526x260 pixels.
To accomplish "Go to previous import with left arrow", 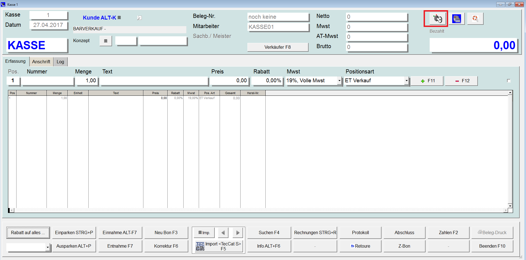I will coord(223,233).
